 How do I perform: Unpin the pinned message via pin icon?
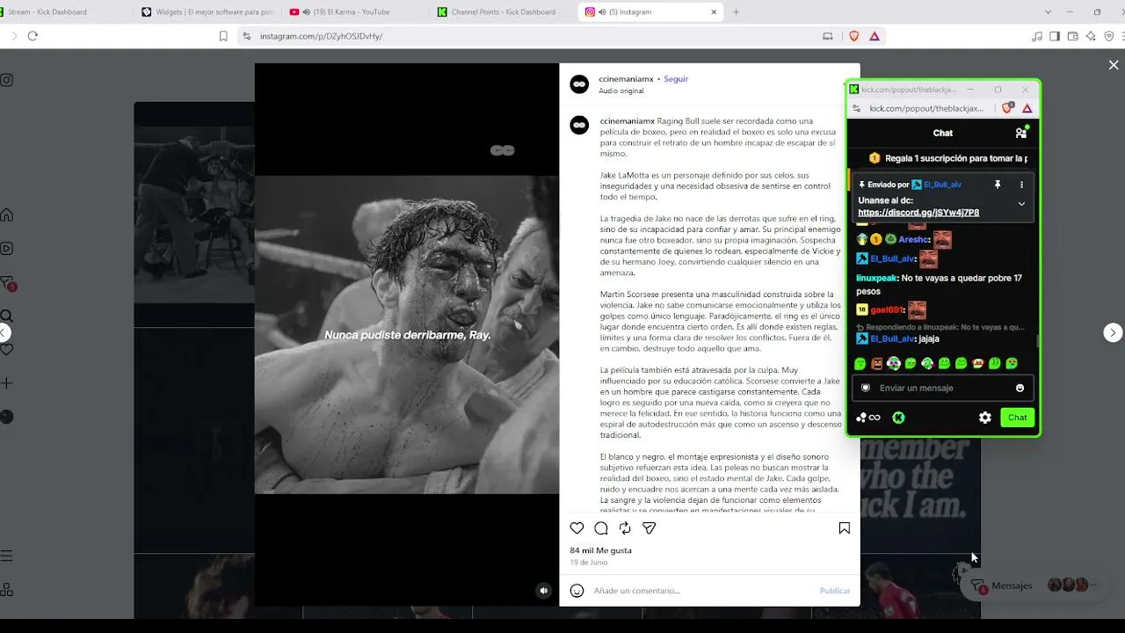click(x=998, y=185)
